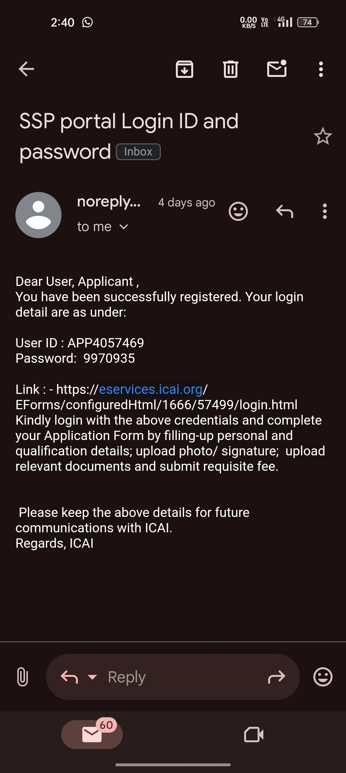
Task: Star the SSP portal email
Action: coord(323,136)
